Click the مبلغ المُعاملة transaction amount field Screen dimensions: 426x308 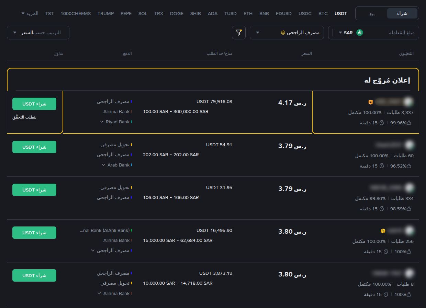394,33
